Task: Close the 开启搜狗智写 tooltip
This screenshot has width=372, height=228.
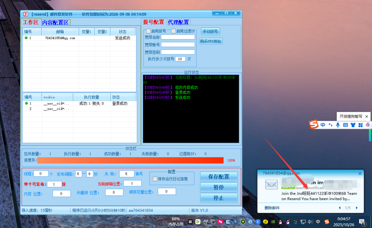Action: [x=367, y=117]
